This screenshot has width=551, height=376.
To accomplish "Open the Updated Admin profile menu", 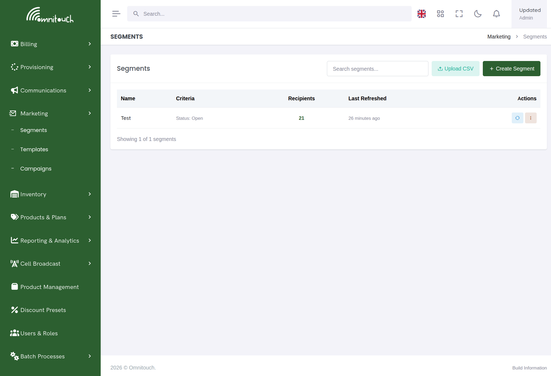I will 529,14.
